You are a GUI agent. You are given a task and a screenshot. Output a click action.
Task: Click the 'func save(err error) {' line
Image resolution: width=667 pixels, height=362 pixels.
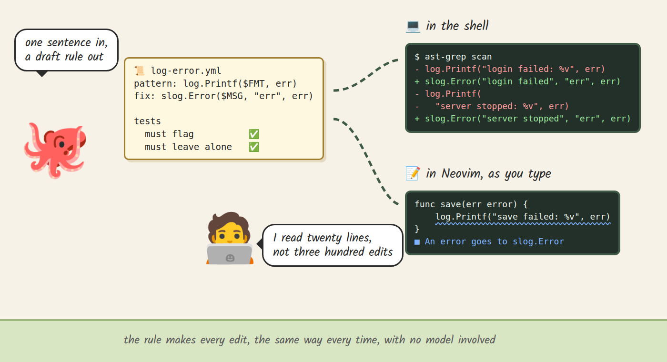point(472,204)
